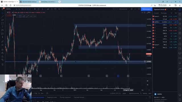Screen dimensions: 182x102
Task: Click the event marker below the Oct candles
Action: (x=61, y=76)
